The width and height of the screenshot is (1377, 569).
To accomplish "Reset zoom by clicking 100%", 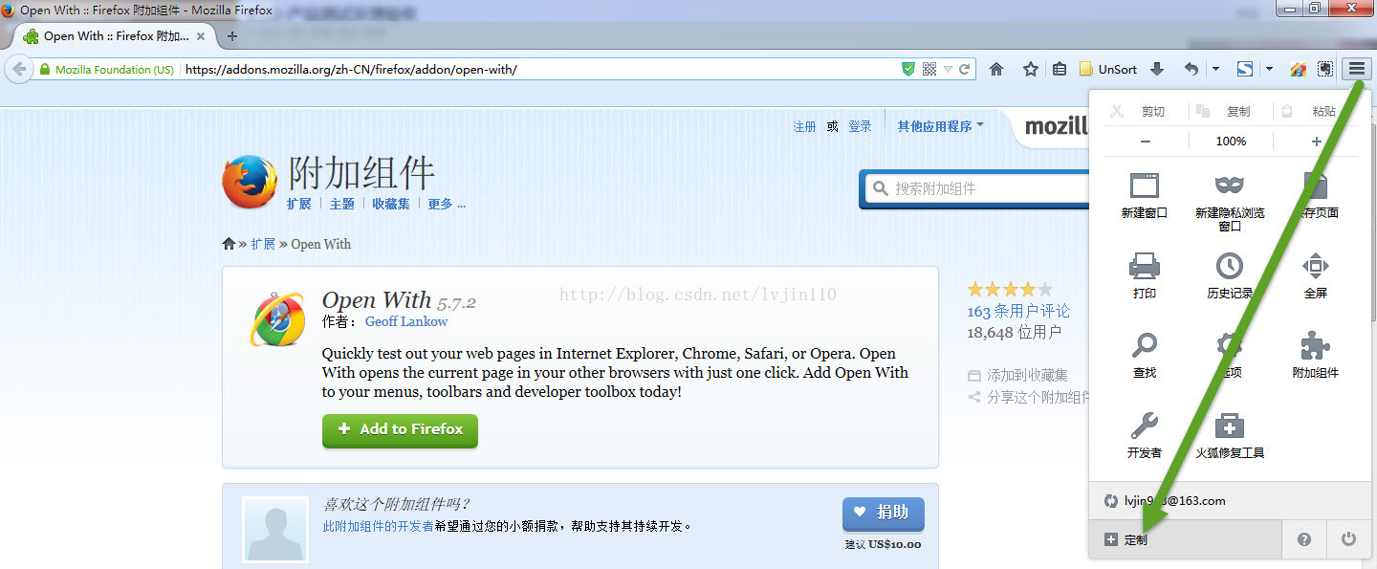I will (1231, 142).
